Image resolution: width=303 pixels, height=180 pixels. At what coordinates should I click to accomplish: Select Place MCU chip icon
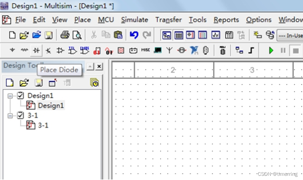(x=222, y=50)
